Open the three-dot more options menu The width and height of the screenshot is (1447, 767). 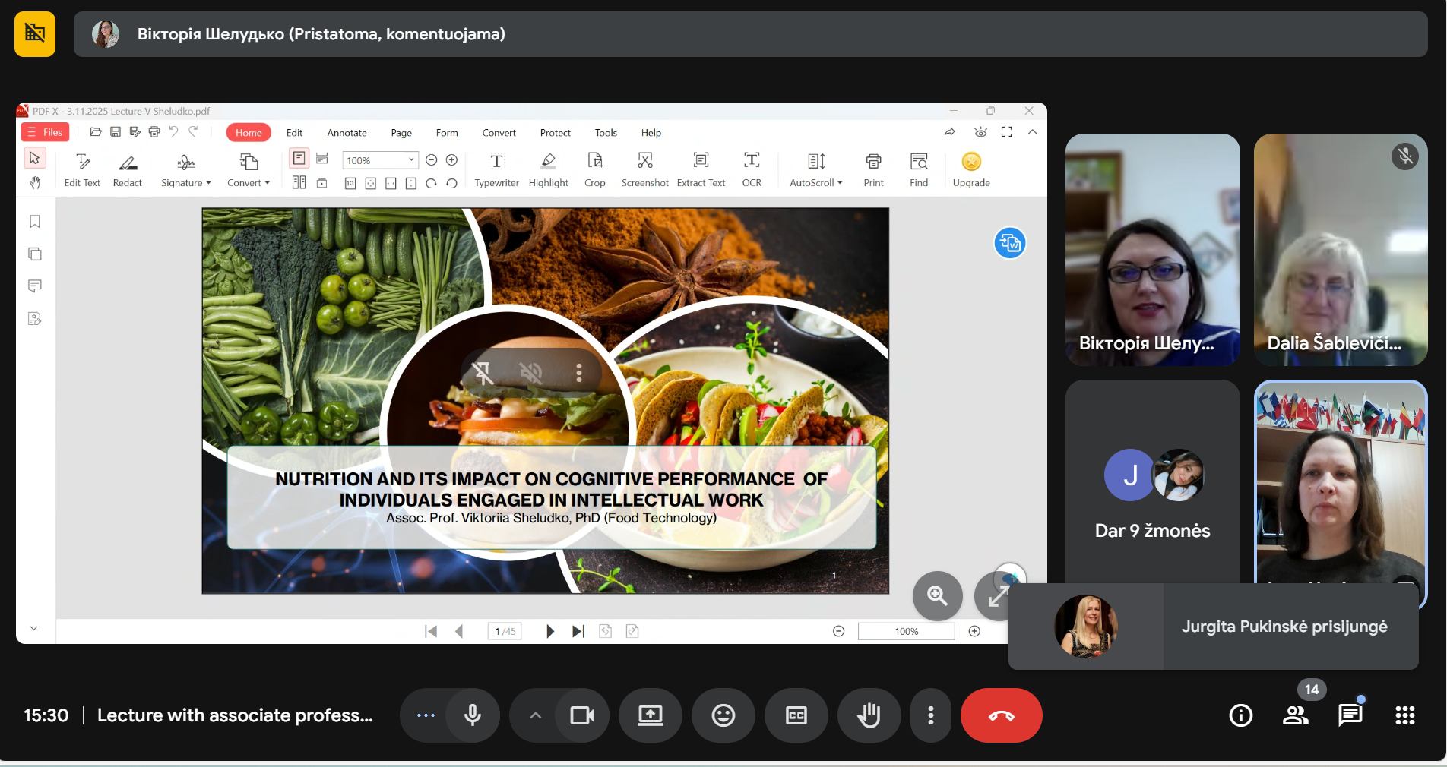(x=930, y=715)
